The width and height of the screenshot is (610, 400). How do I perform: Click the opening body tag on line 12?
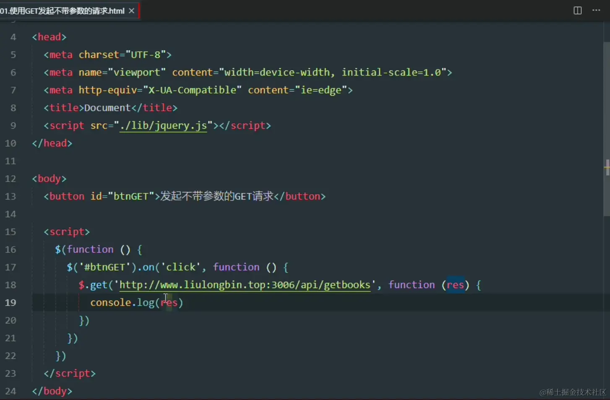coord(49,179)
